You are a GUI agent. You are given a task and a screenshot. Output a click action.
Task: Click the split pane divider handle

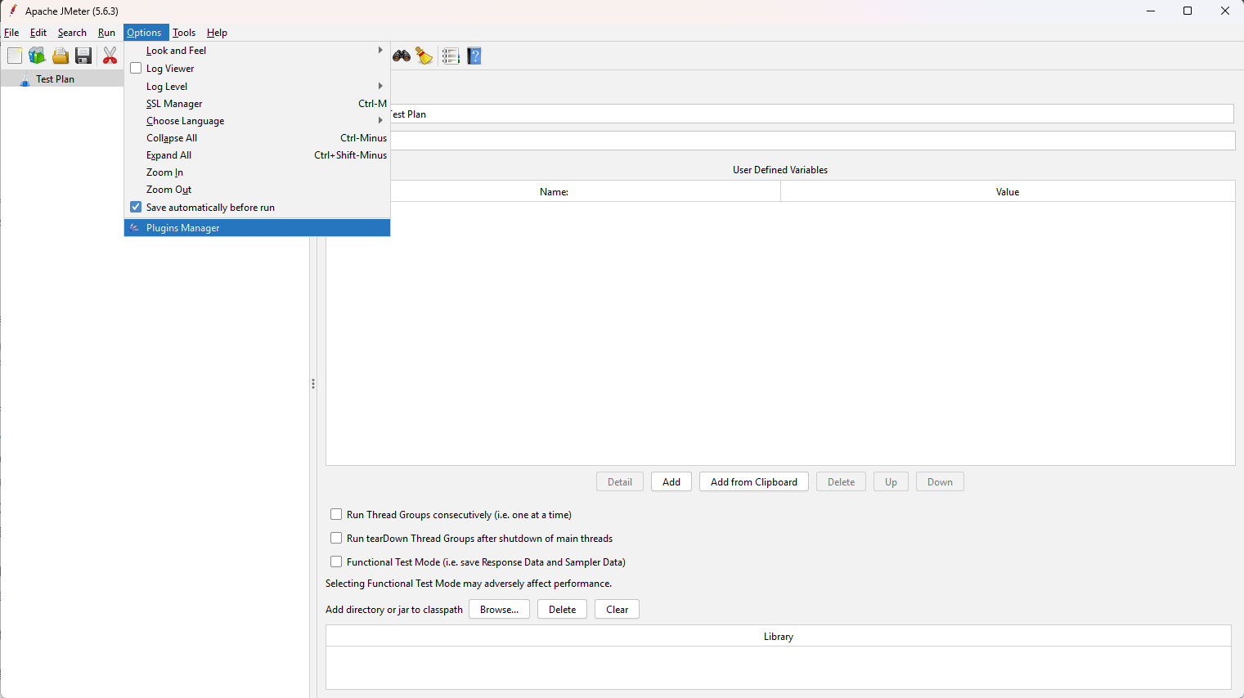pyautogui.click(x=313, y=383)
